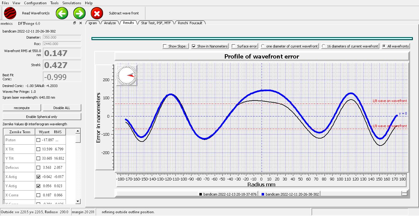Switch to the Star Test, PSF, MTF tab

point(156,23)
